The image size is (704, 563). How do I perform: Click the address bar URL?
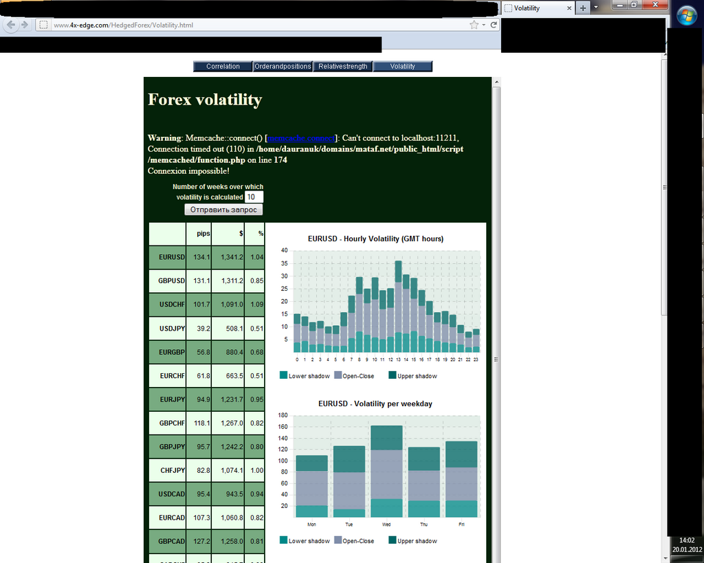(124, 25)
